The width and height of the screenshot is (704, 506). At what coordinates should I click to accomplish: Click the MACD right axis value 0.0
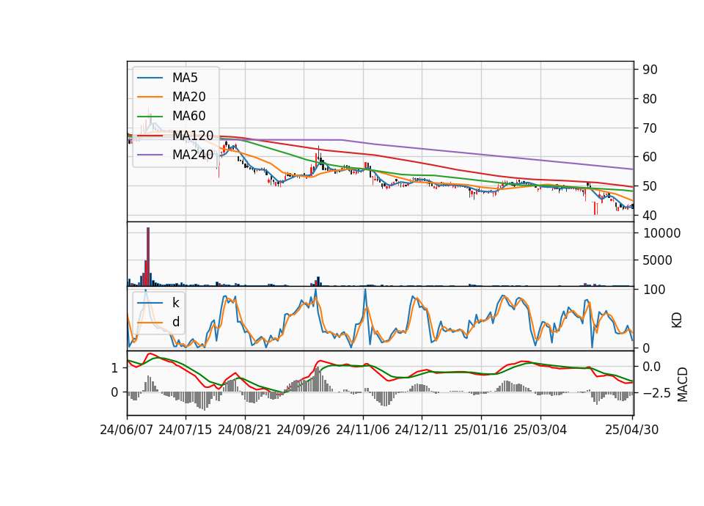[x=651, y=367]
